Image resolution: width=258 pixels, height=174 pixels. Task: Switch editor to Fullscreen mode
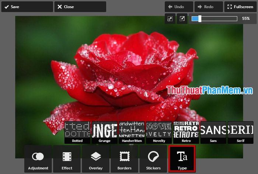[x=240, y=7]
